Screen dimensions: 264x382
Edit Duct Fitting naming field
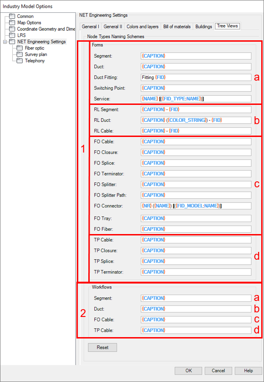pos(196,77)
